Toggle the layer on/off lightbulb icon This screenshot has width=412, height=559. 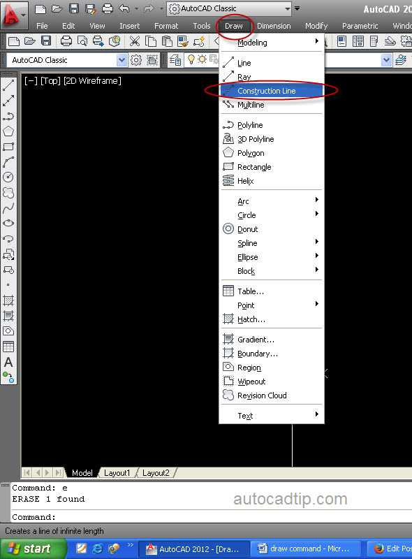pyautogui.click(x=191, y=59)
